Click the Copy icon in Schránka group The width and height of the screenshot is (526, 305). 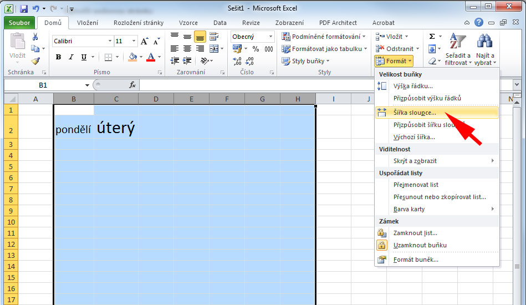35,49
